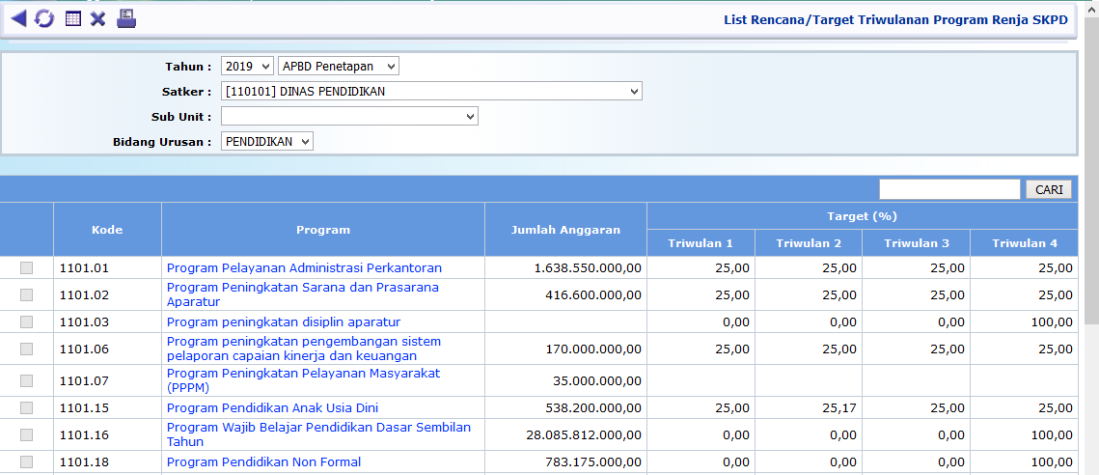
Task: Tick checkbox for program 1101.01
Action: tap(26, 268)
